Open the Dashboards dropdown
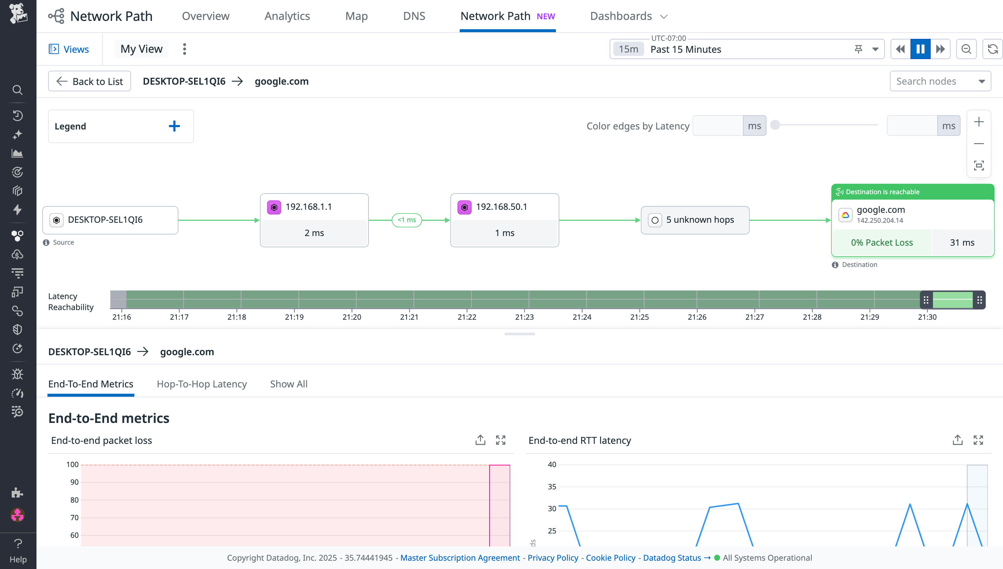1003x569 pixels. coord(628,16)
